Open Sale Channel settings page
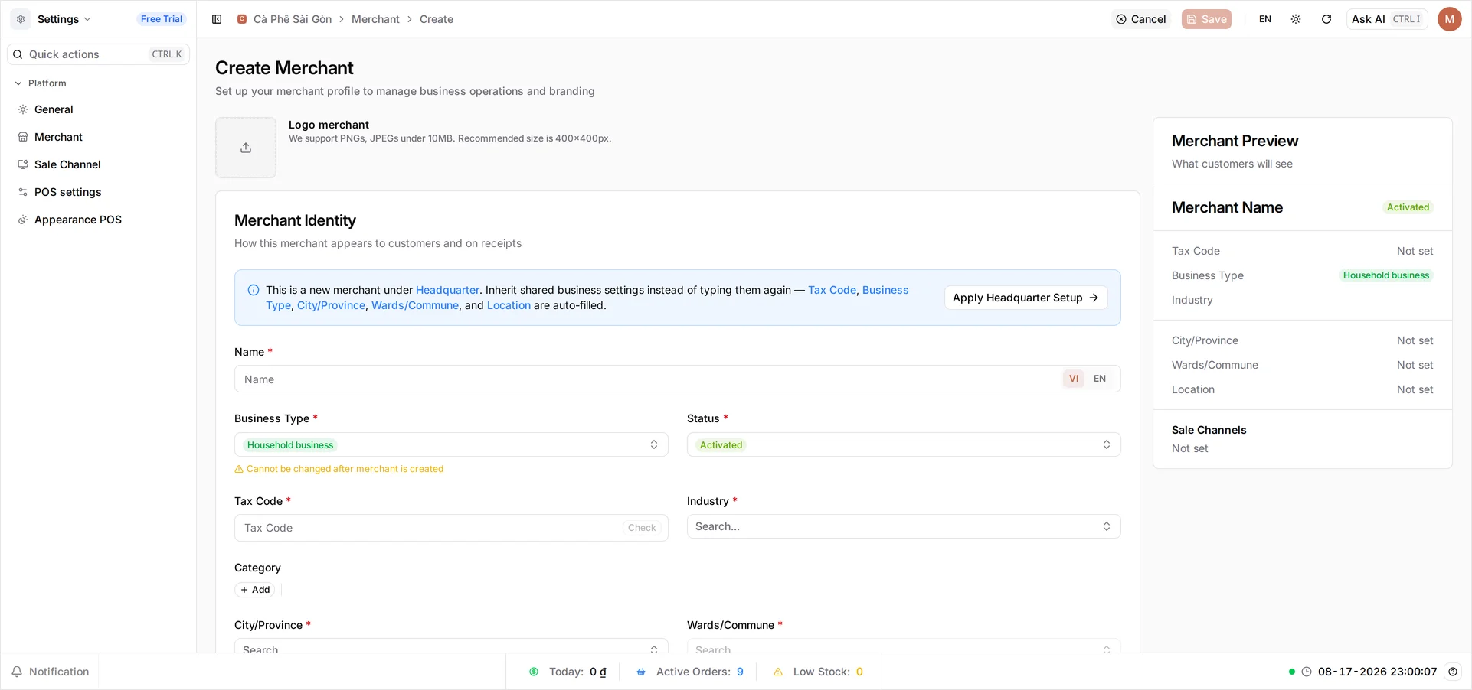Image resolution: width=1472 pixels, height=690 pixels. [x=99, y=164]
